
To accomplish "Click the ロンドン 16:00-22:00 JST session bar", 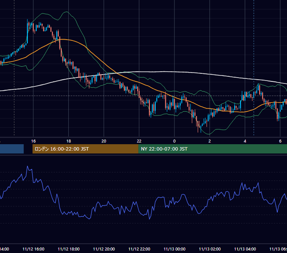I will (85, 149).
